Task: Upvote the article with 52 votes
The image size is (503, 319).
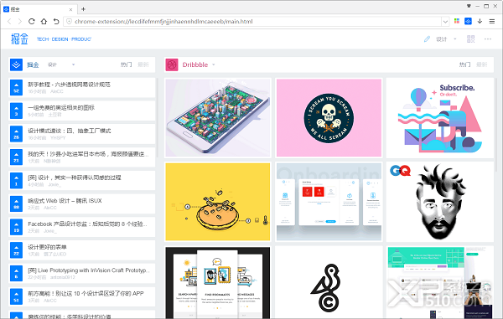Action: [17, 87]
